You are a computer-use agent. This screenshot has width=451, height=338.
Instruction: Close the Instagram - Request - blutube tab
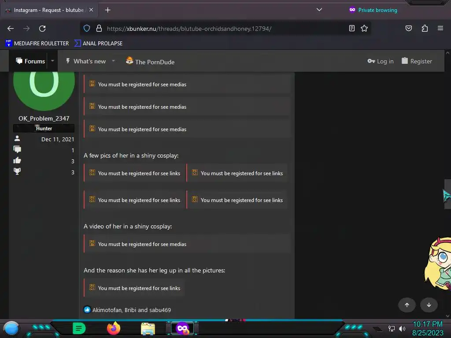coord(91,10)
